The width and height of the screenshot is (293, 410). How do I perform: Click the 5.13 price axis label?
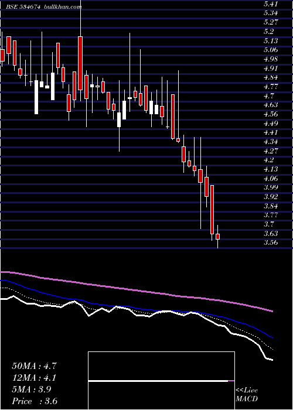pos(271,41)
